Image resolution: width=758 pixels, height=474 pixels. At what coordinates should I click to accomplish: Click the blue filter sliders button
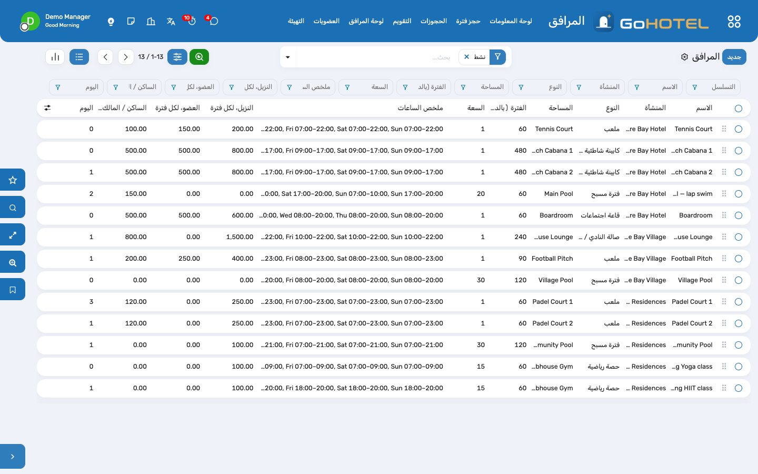pos(177,57)
